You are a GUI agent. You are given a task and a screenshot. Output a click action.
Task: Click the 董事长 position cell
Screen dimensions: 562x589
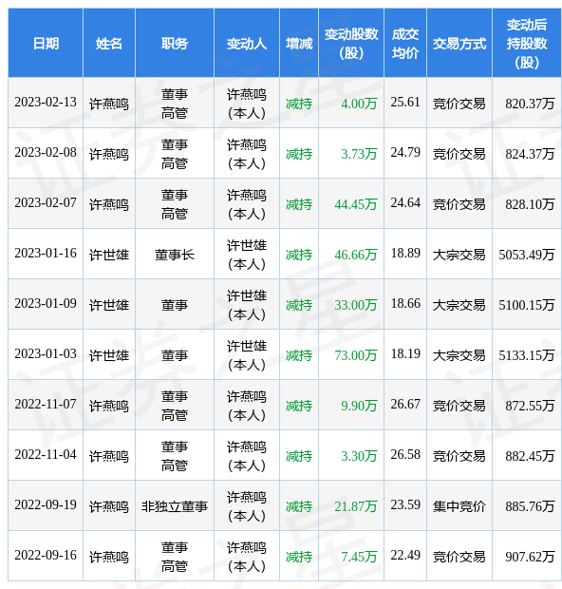coord(175,255)
